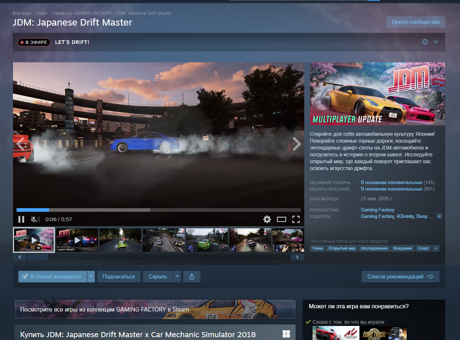This screenshot has height=340, width=460.
Task: Toggle the wishlist checkbox button
Action: (x=53, y=277)
